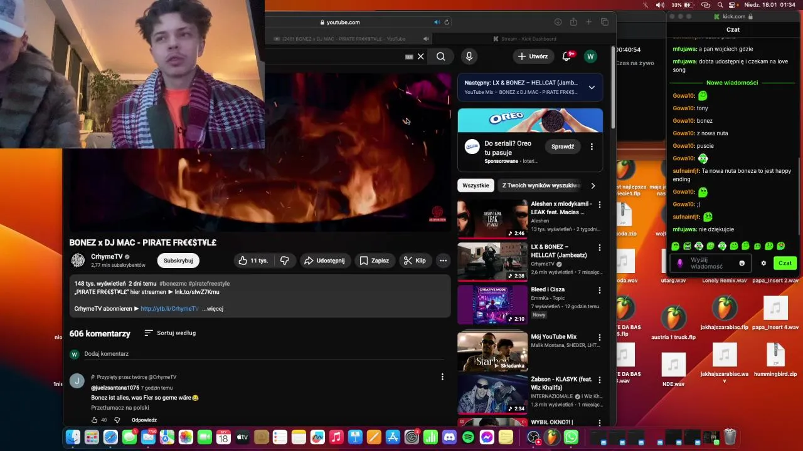Open options for LX & BONEZ HELLCAT video
This screenshot has height=451, width=803.
[x=599, y=247]
